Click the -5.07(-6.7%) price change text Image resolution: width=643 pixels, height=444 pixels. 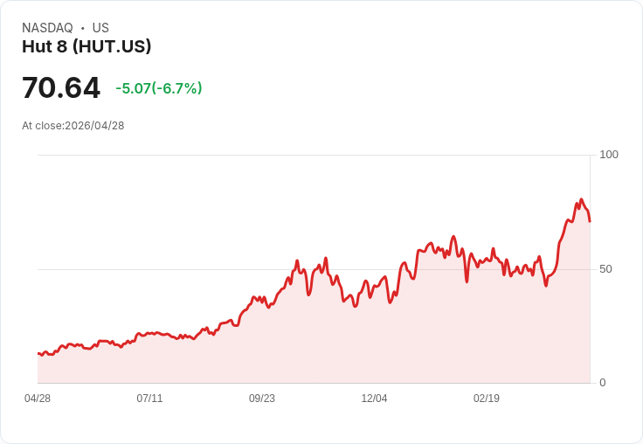click(x=159, y=88)
